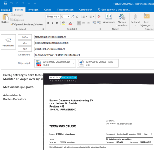Screen dimensions: 154x150
Task: Click Geef aan wat u wilt doen box
Action: point(114,10)
